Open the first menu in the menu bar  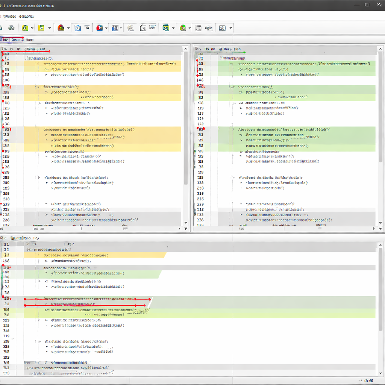click(9, 16)
